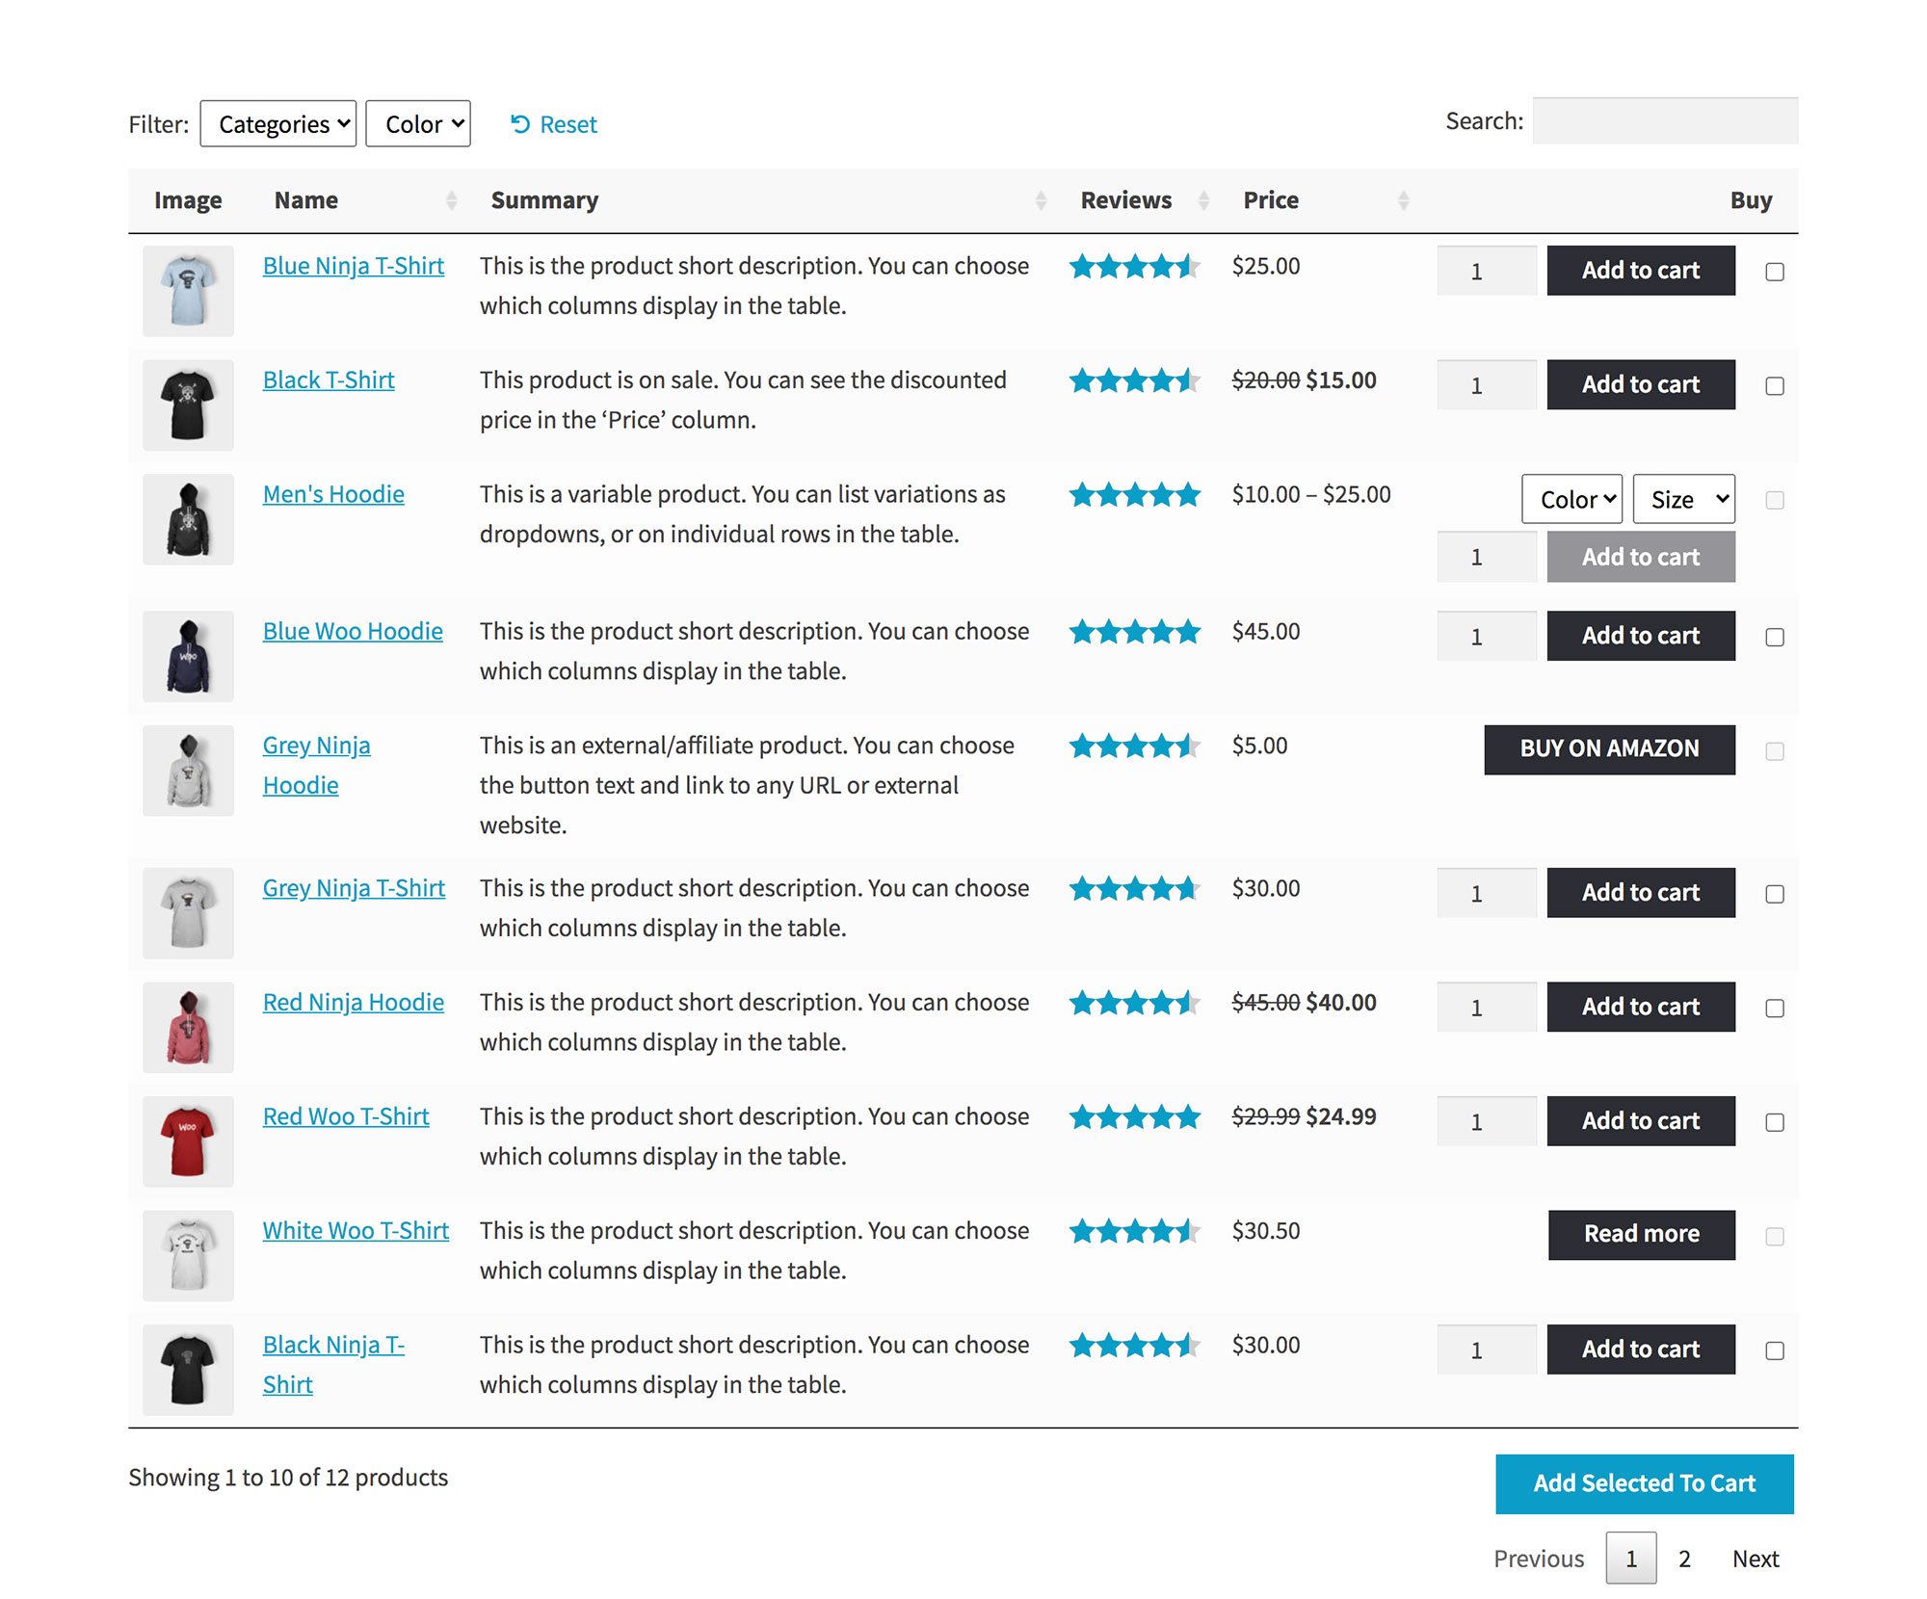The height and width of the screenshot is (1599, 1927).
Task: Open the Categories filter dropdown
Action: pos(277,123)
